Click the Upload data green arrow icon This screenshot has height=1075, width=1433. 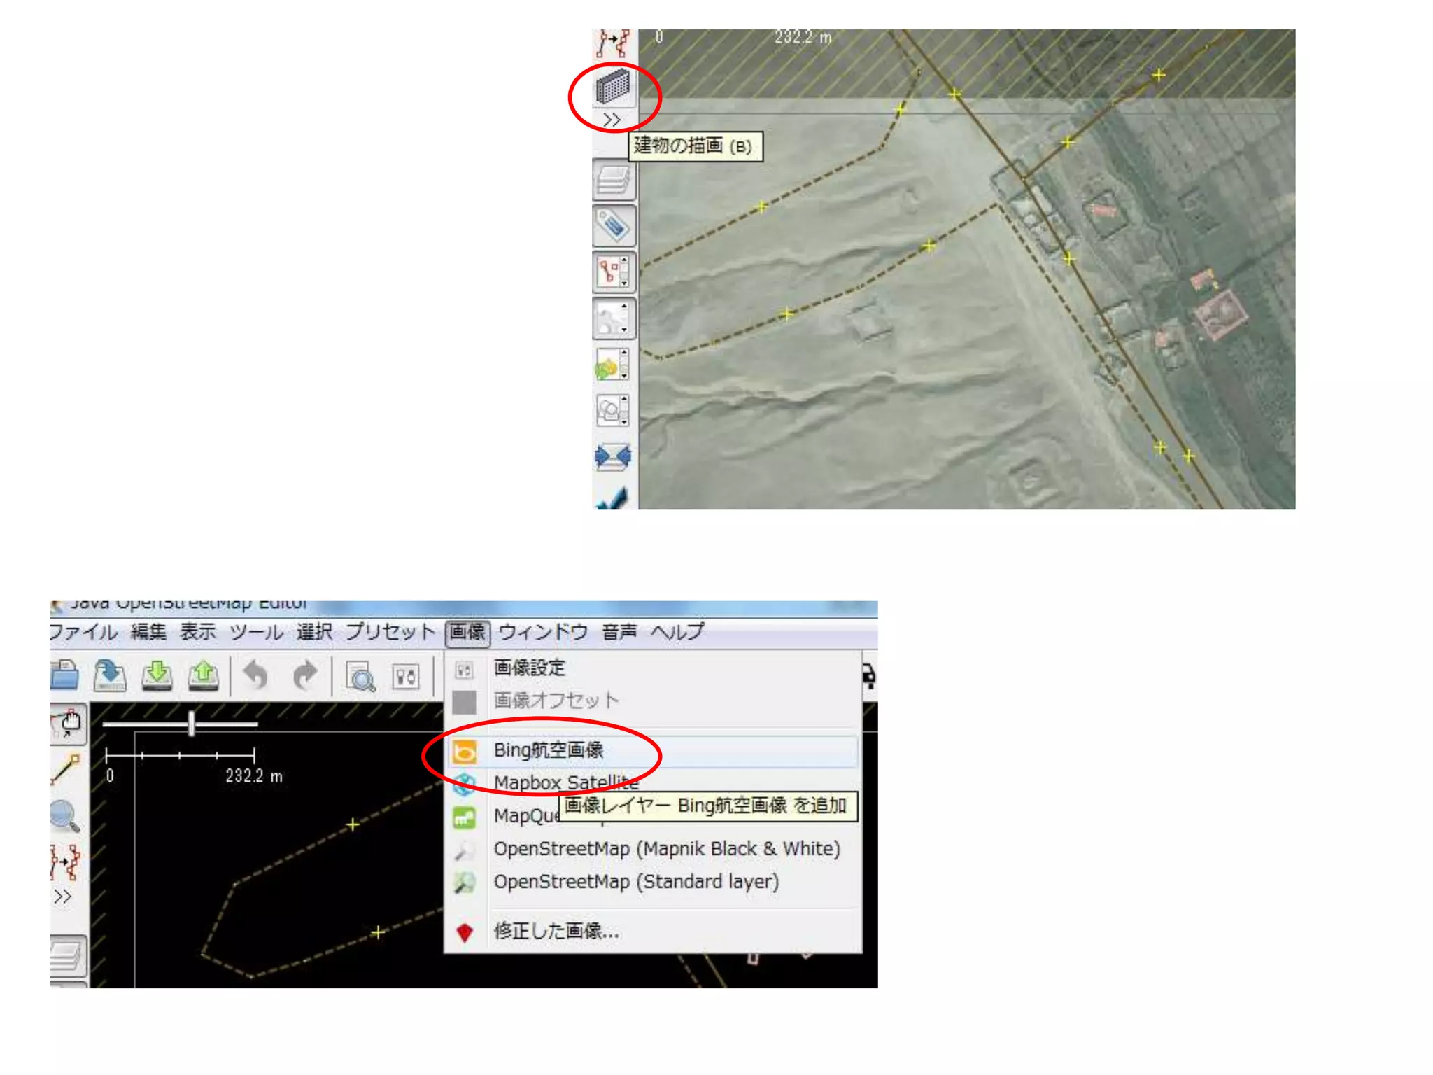[203, 675]
